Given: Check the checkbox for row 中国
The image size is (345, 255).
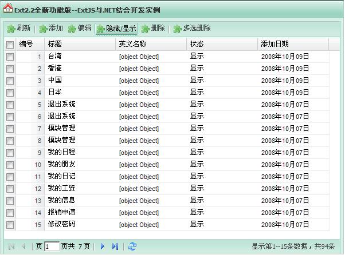Looking at the screenshot, I should coord(10,81).
